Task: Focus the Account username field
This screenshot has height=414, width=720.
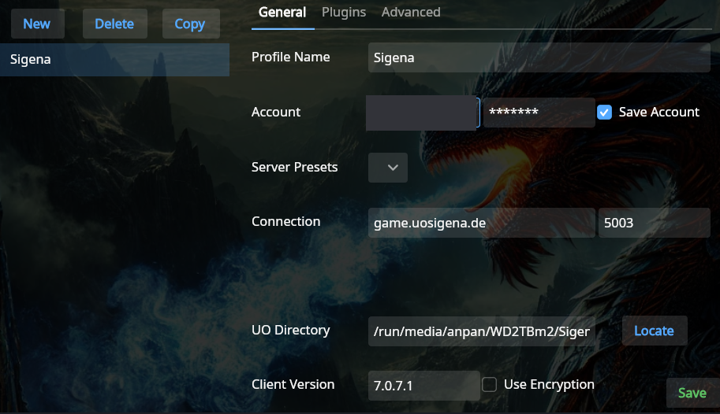Action: tap(423, 113)
